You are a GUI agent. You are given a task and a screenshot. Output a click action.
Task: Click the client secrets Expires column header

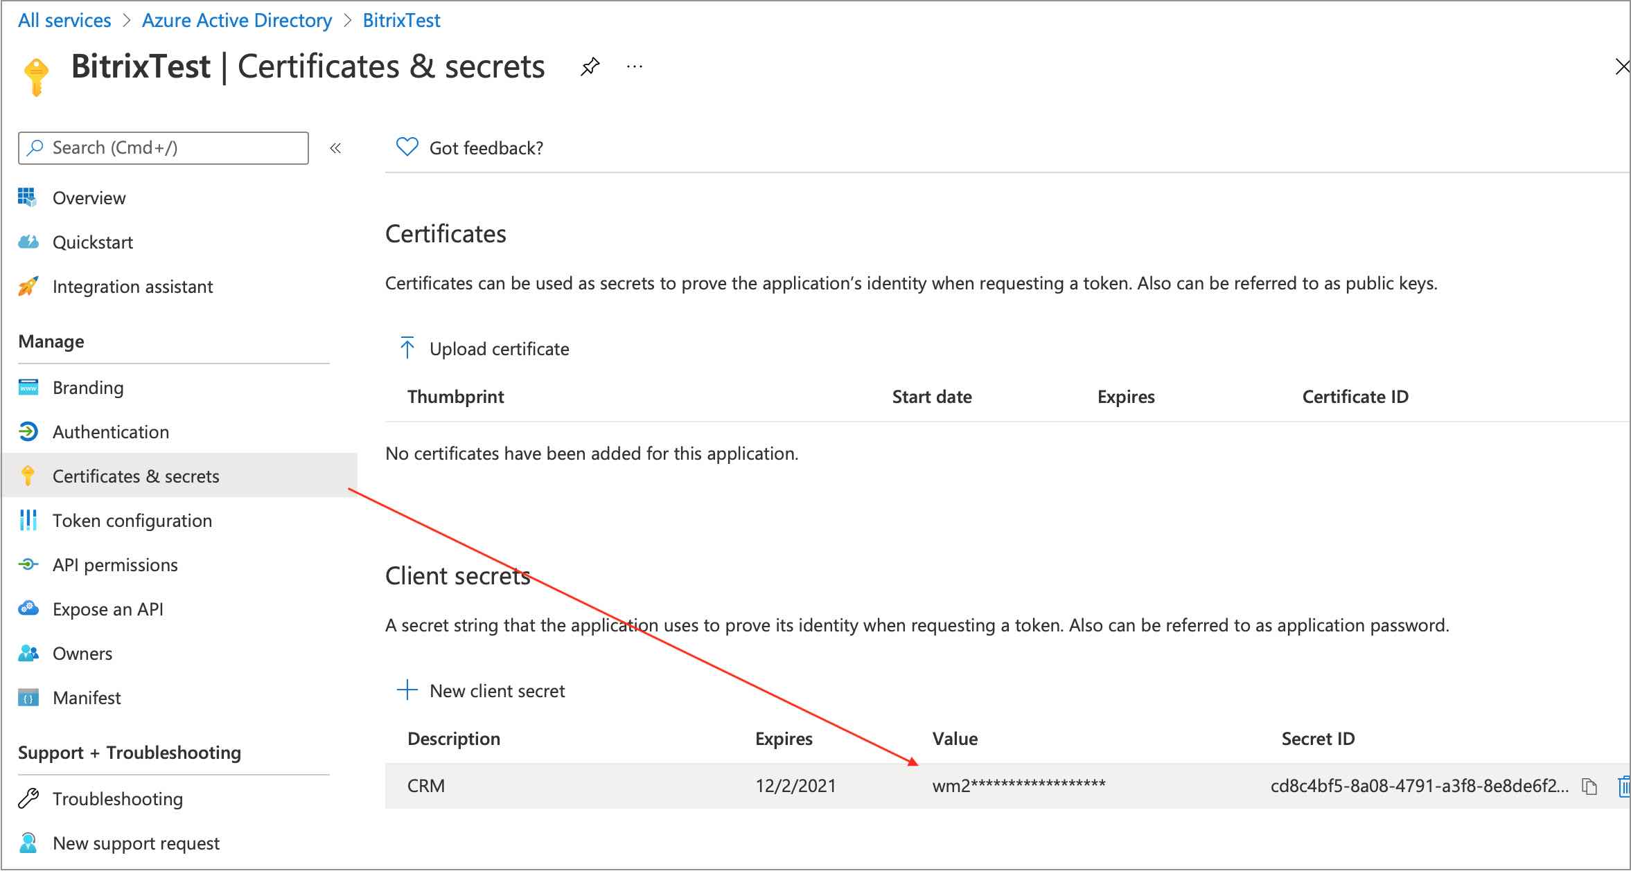pos(784,739)
